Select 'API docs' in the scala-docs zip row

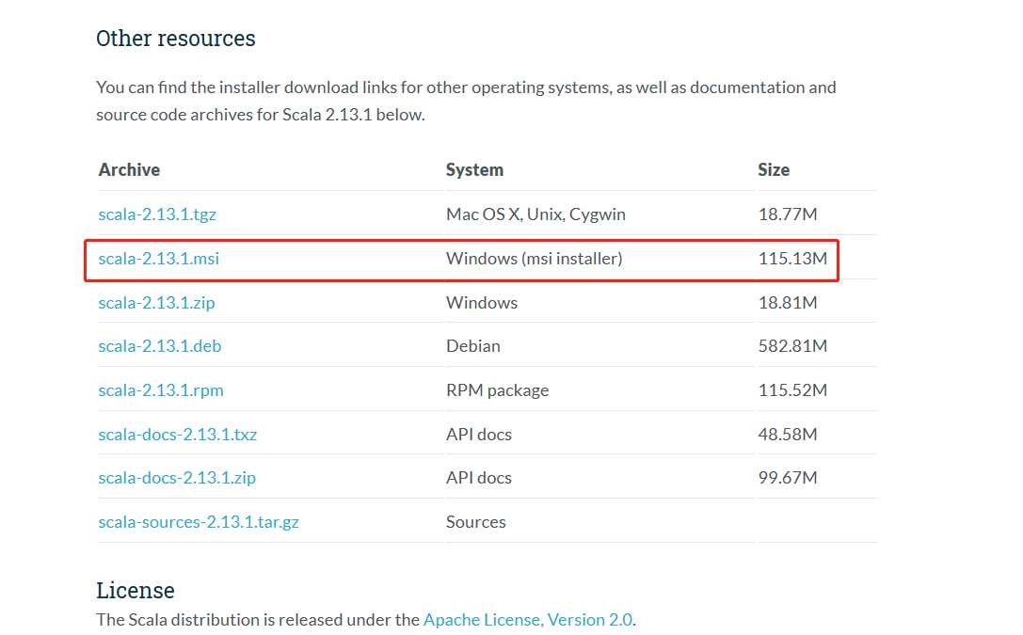479,478
